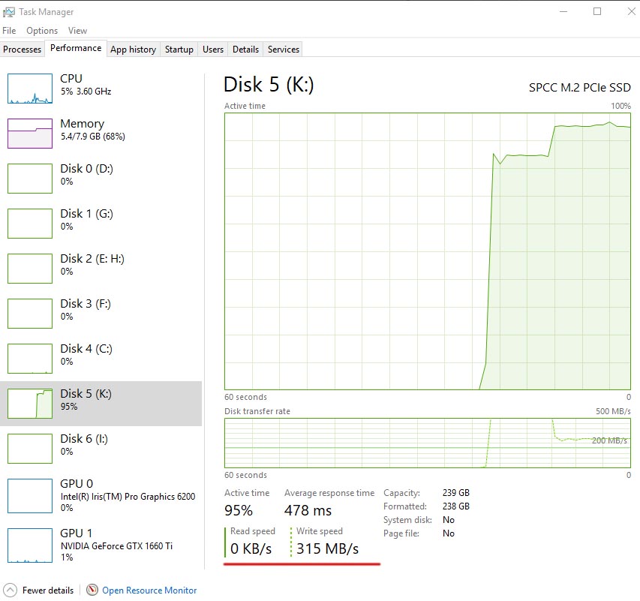
Task: Switch to the Processes tab
Action: [x=23, y=50]
